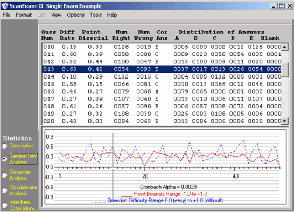Open the Format menu
This screenshot has width=294, height=212.
[x=24, y=15]
